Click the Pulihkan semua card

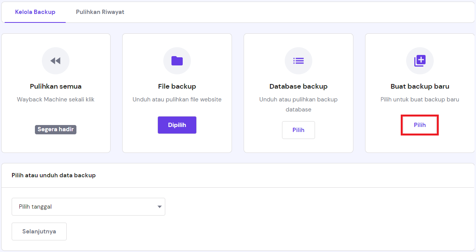pos(55,93)
